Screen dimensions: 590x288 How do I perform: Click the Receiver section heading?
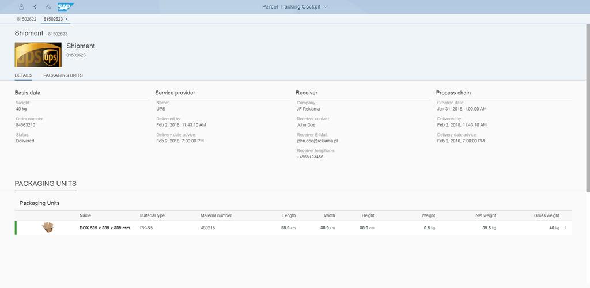[x=307, y=93]
